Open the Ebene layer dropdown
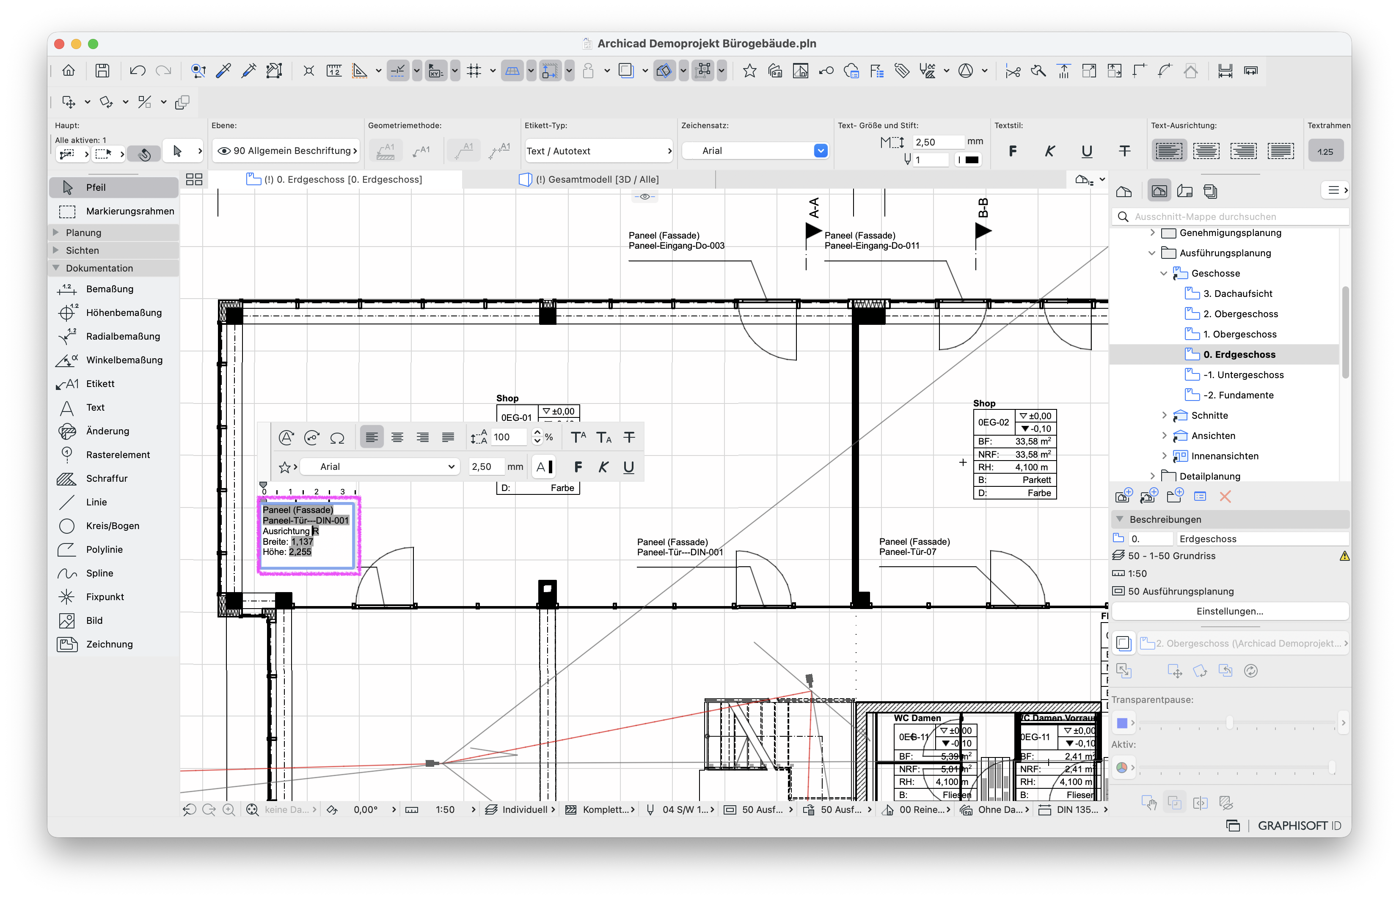Image resolution: width=1399 pixels, height=900 pixels. point(286,151)
